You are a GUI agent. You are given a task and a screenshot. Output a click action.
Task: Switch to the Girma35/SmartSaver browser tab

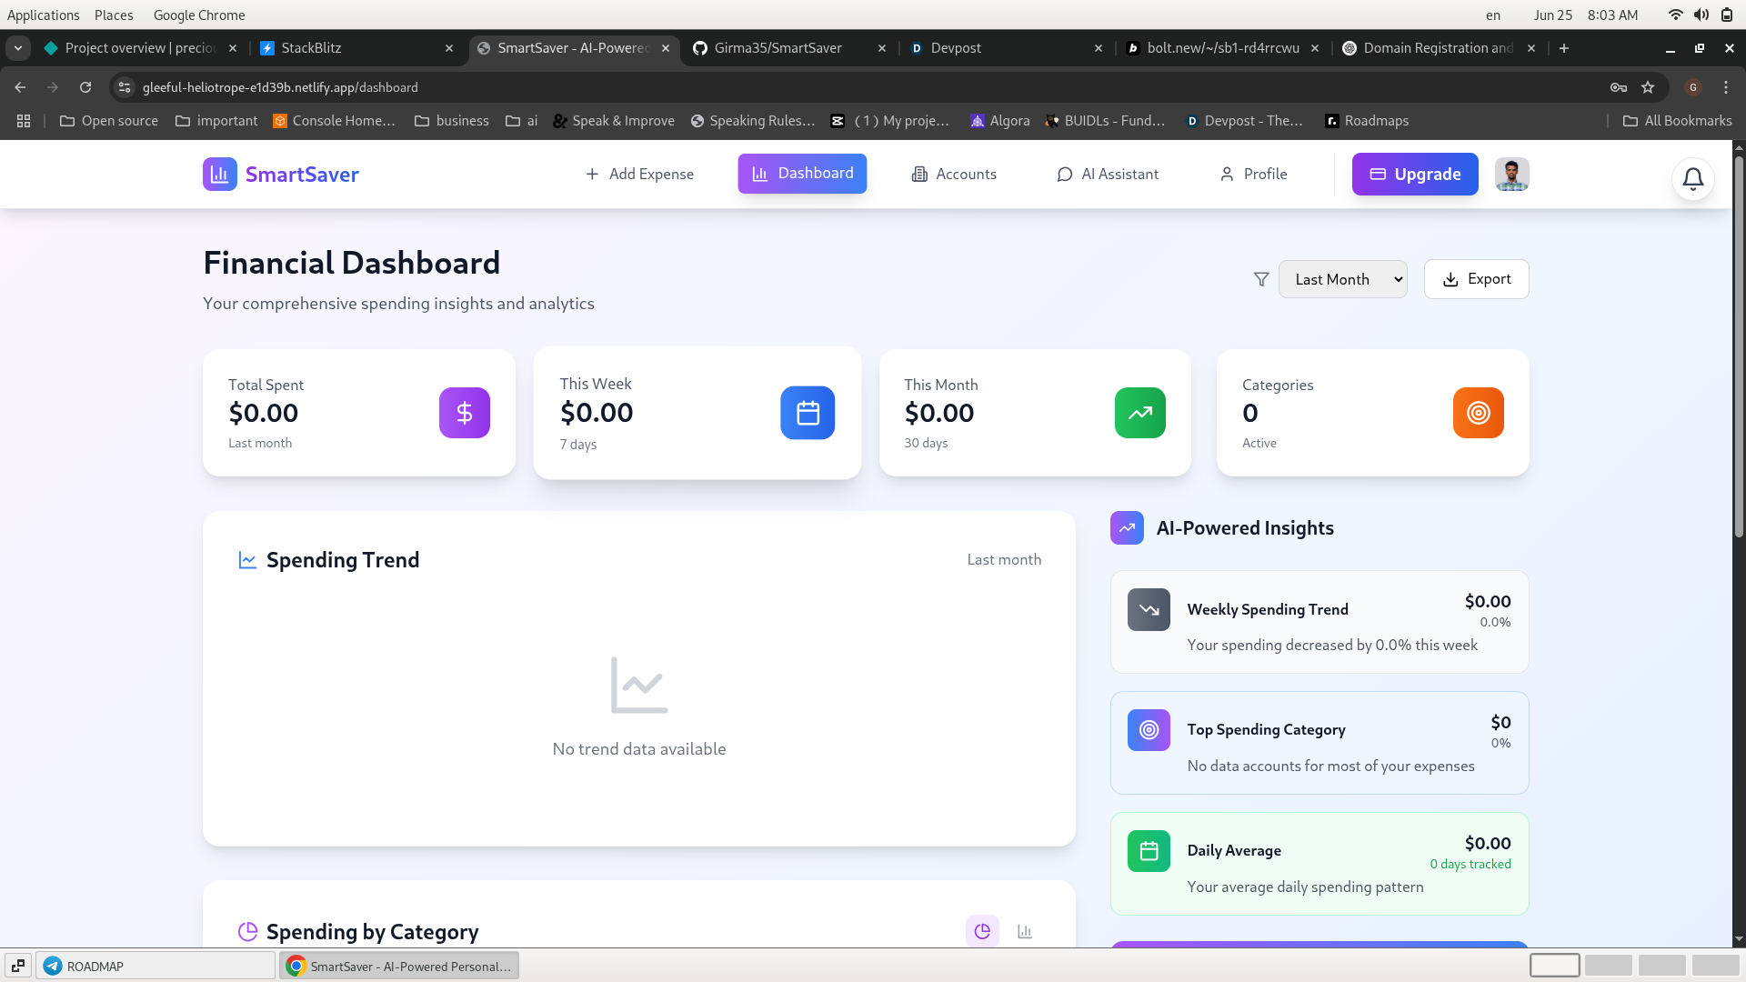click(778, 48)
